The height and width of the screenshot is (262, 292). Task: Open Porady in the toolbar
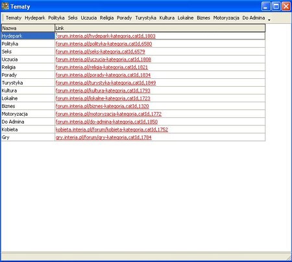tap(125, 18)
